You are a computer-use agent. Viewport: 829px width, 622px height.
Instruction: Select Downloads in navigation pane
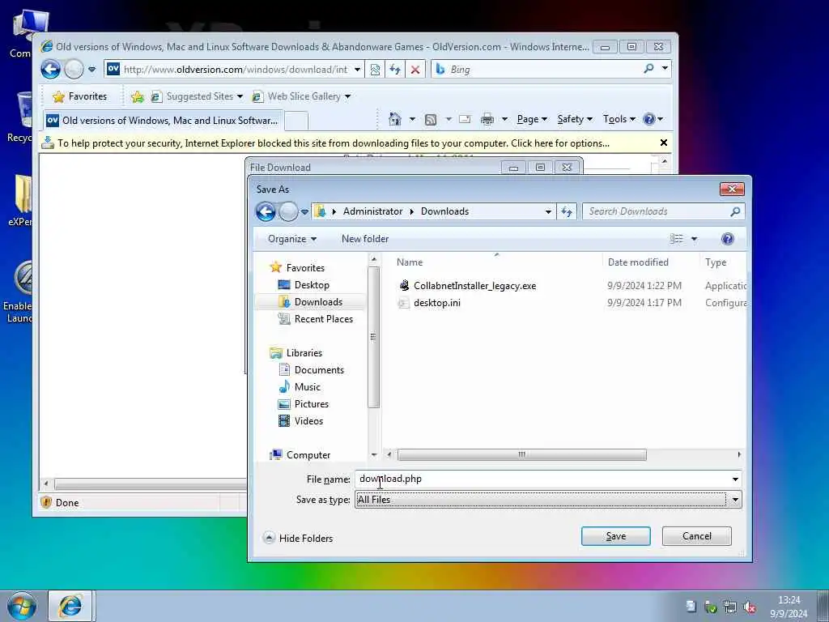[x=317, y=302]
